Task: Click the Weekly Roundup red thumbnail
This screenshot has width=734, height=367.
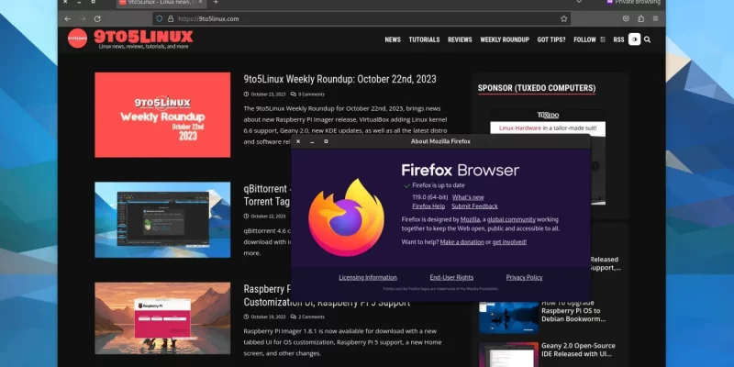Action: (162, 115)
